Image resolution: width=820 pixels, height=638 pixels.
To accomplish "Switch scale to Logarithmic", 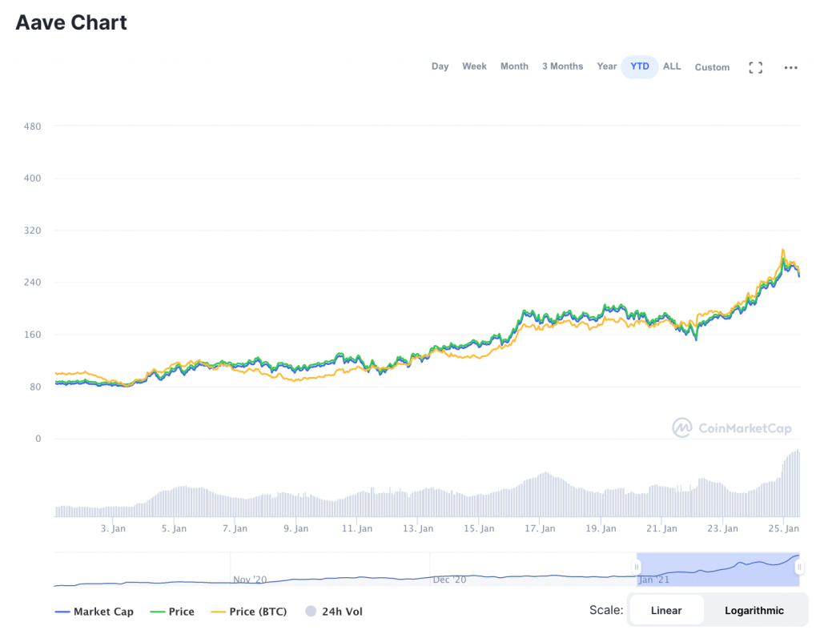I will (x=754, y=610).
